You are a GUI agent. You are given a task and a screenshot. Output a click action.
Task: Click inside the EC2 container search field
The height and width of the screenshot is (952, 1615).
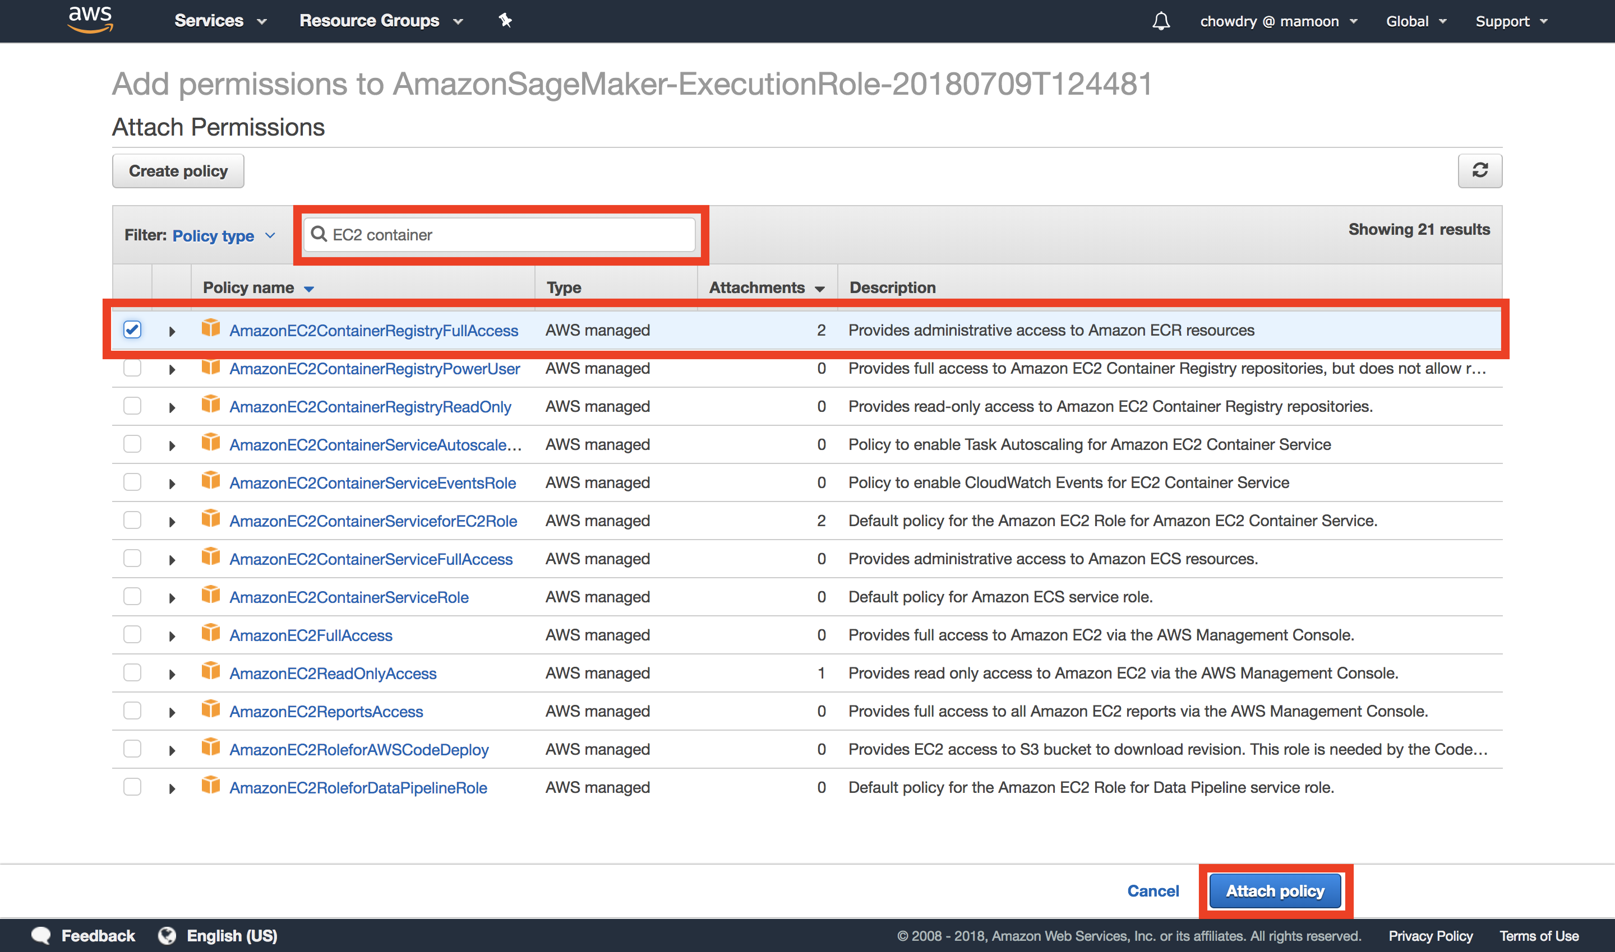pos(501,234)
